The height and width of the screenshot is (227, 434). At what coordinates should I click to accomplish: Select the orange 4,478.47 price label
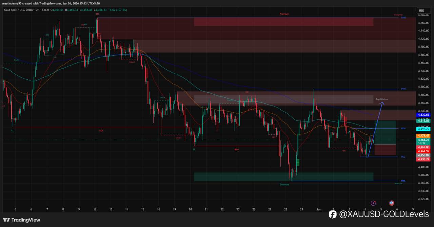[424, 135]
